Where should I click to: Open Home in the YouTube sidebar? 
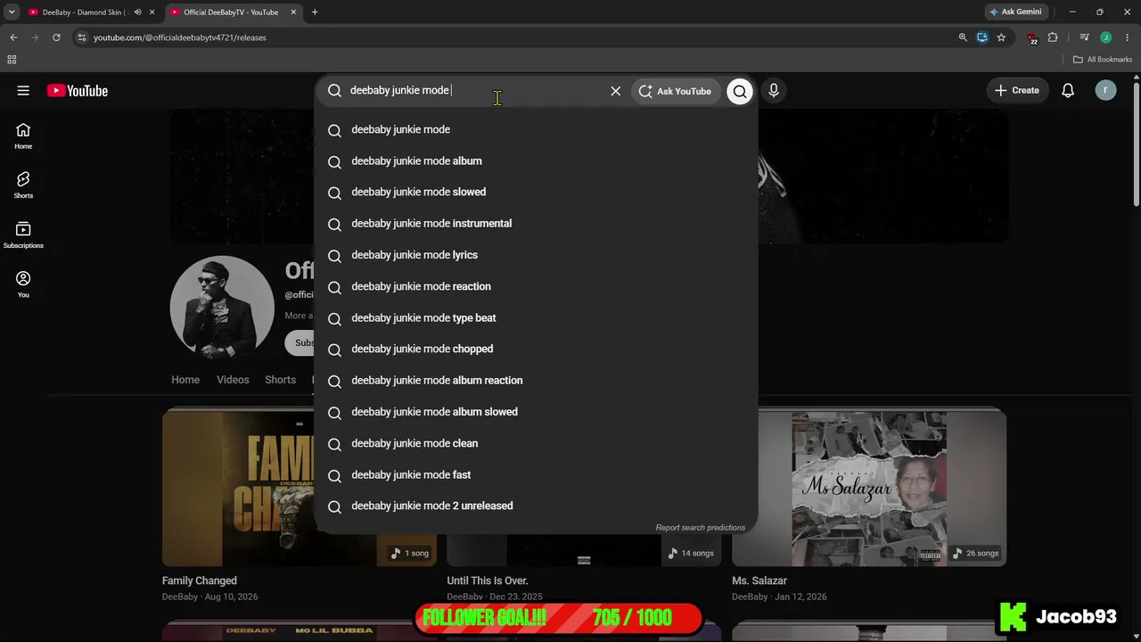[23, 136]
